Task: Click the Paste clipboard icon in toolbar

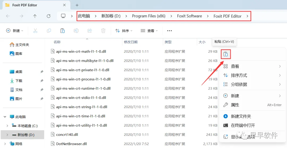Action: (x=62, y=31)
